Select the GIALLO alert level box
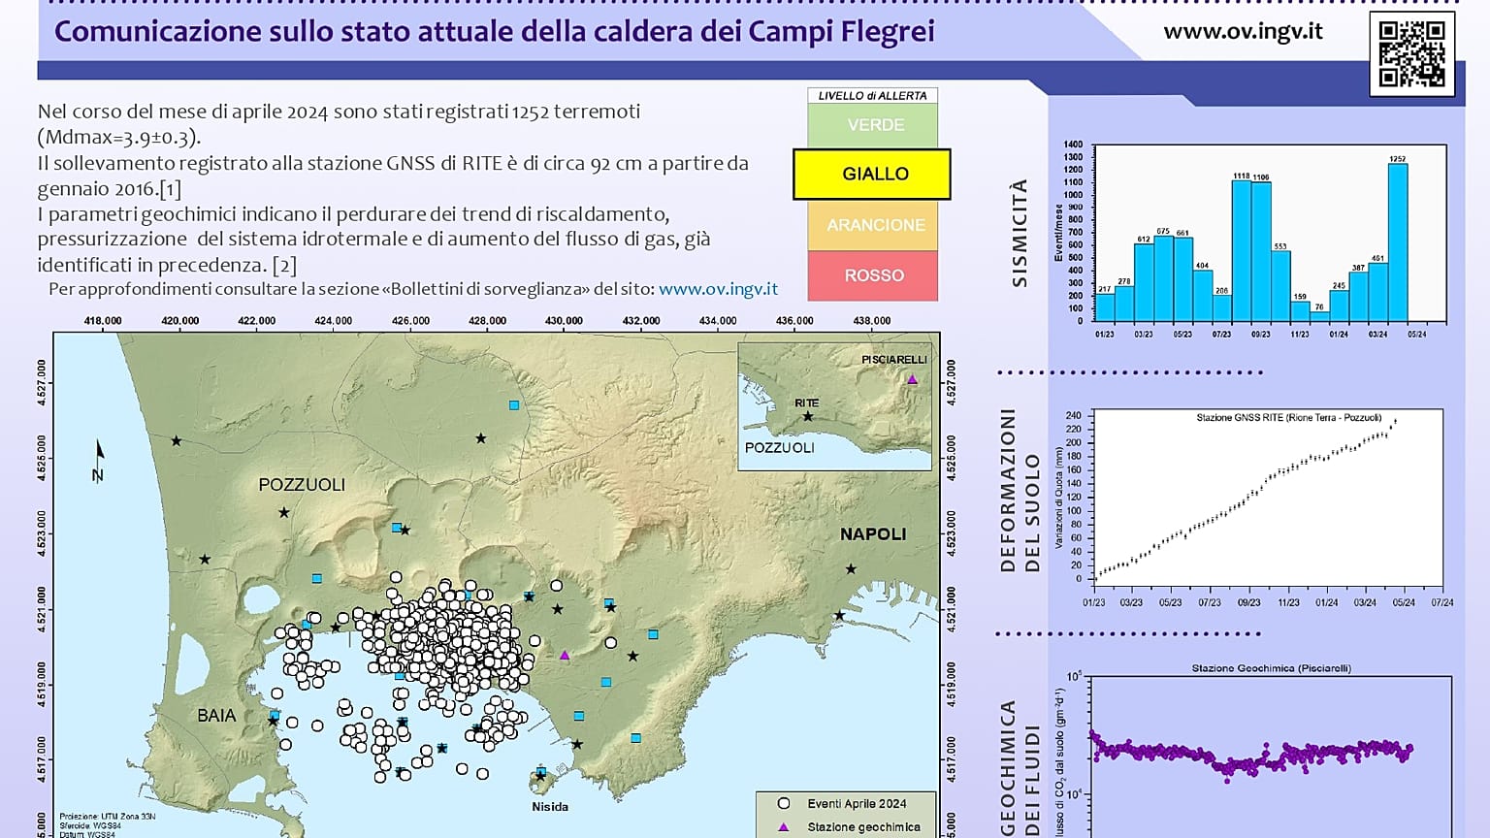This screenshot has height=838, width=1490. 872,174
